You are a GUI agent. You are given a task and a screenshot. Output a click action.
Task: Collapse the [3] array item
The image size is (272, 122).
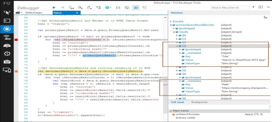tap(177, 46)
